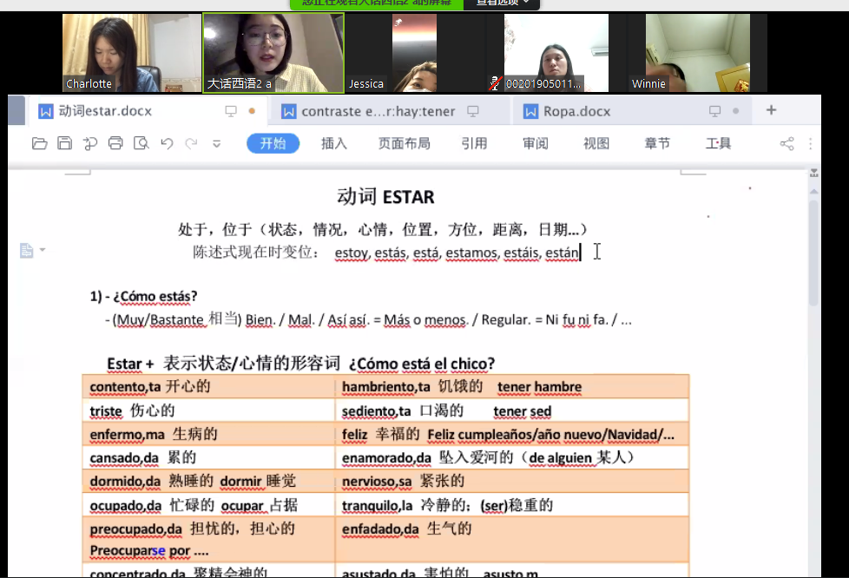Open Print Preview icon
849x578 pixels.
pyautogui.click(x=141, y=143)
